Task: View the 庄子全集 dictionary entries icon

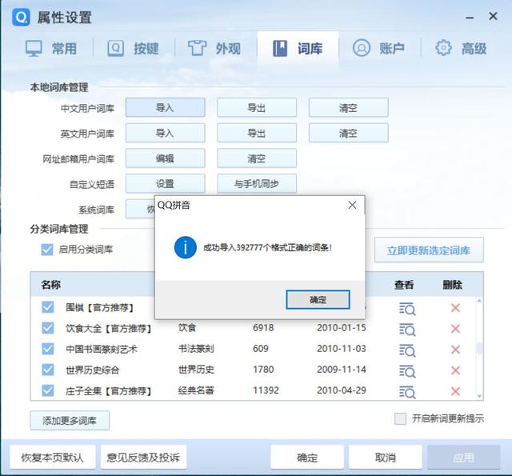Action: 407,392
